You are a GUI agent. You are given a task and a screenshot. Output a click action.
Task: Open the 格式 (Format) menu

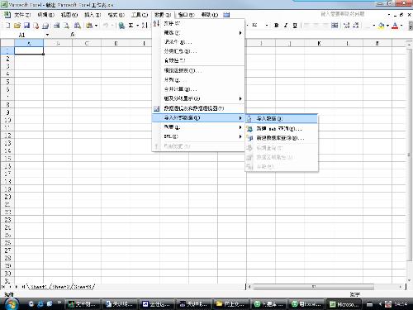[x=116, y=15]
